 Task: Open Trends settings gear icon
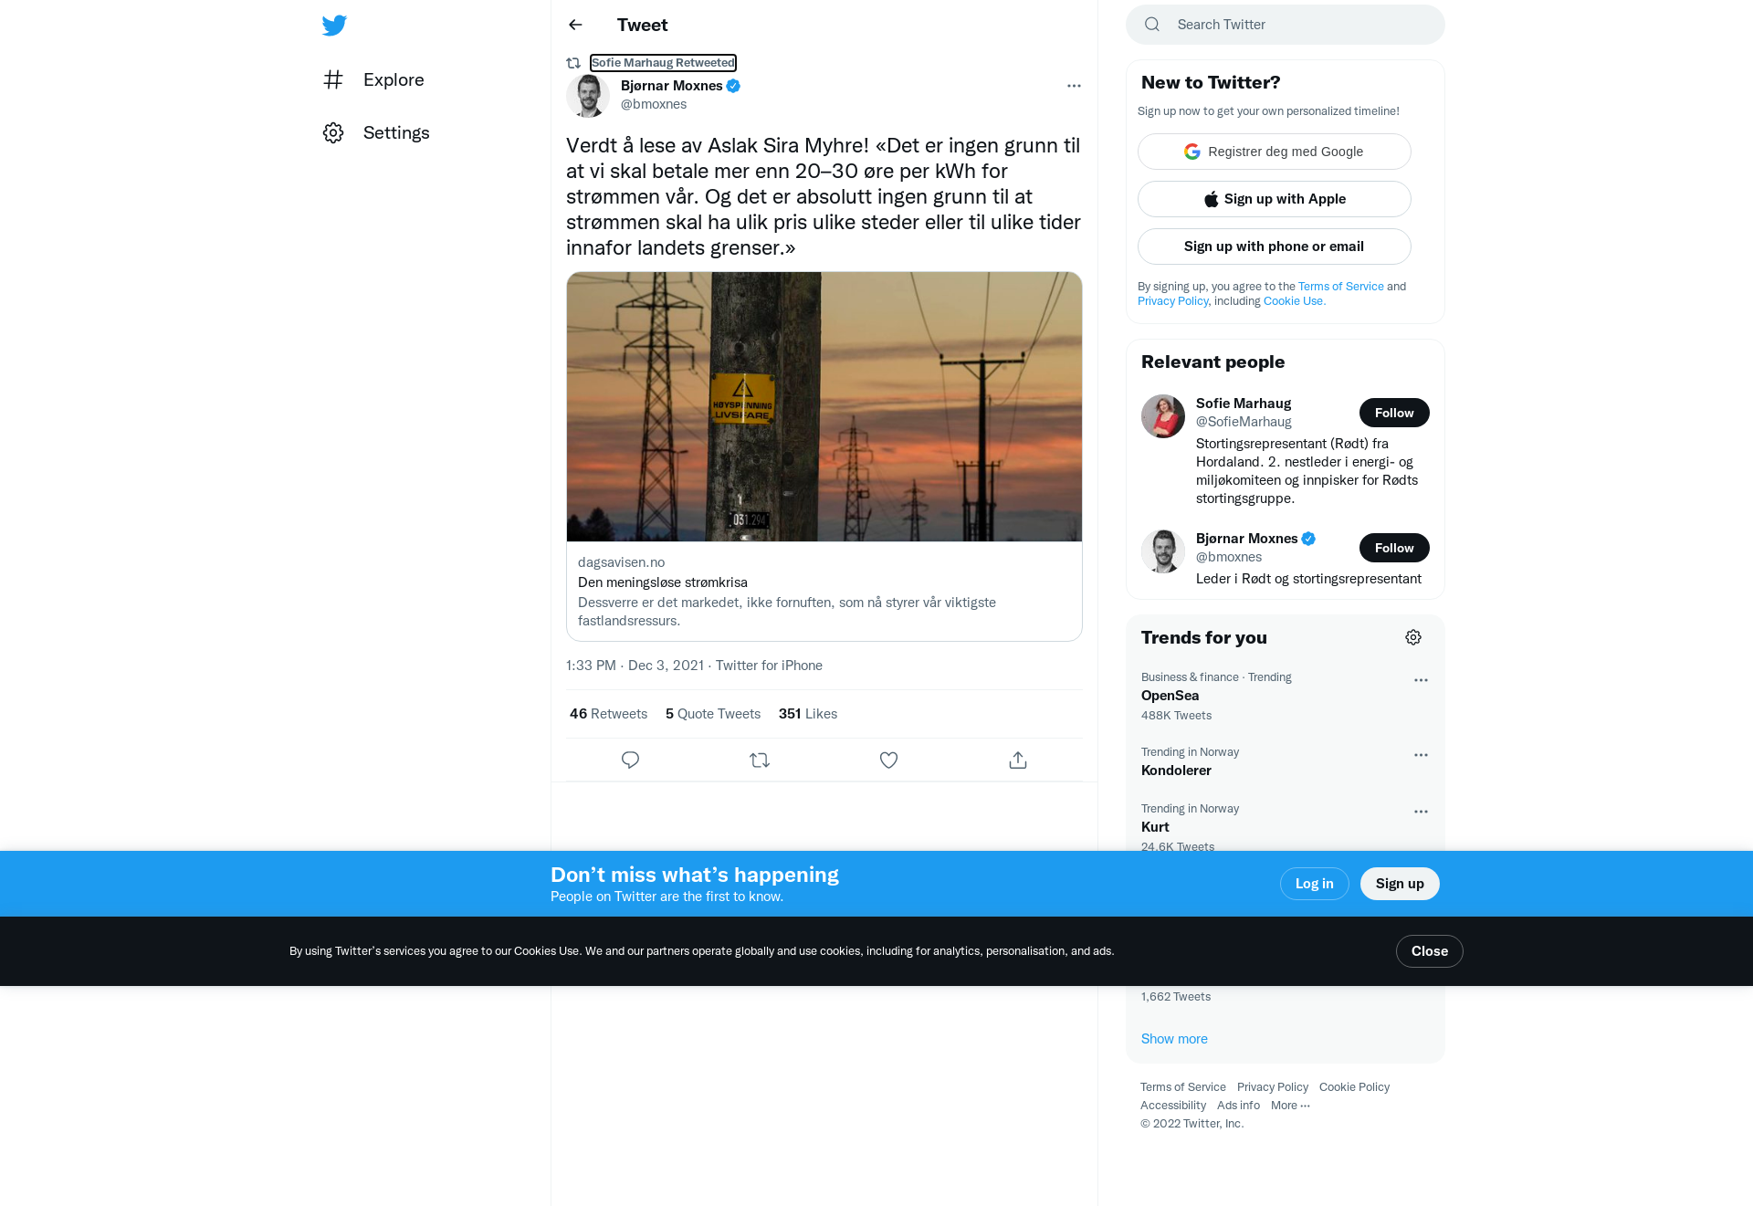[1413, 637]
